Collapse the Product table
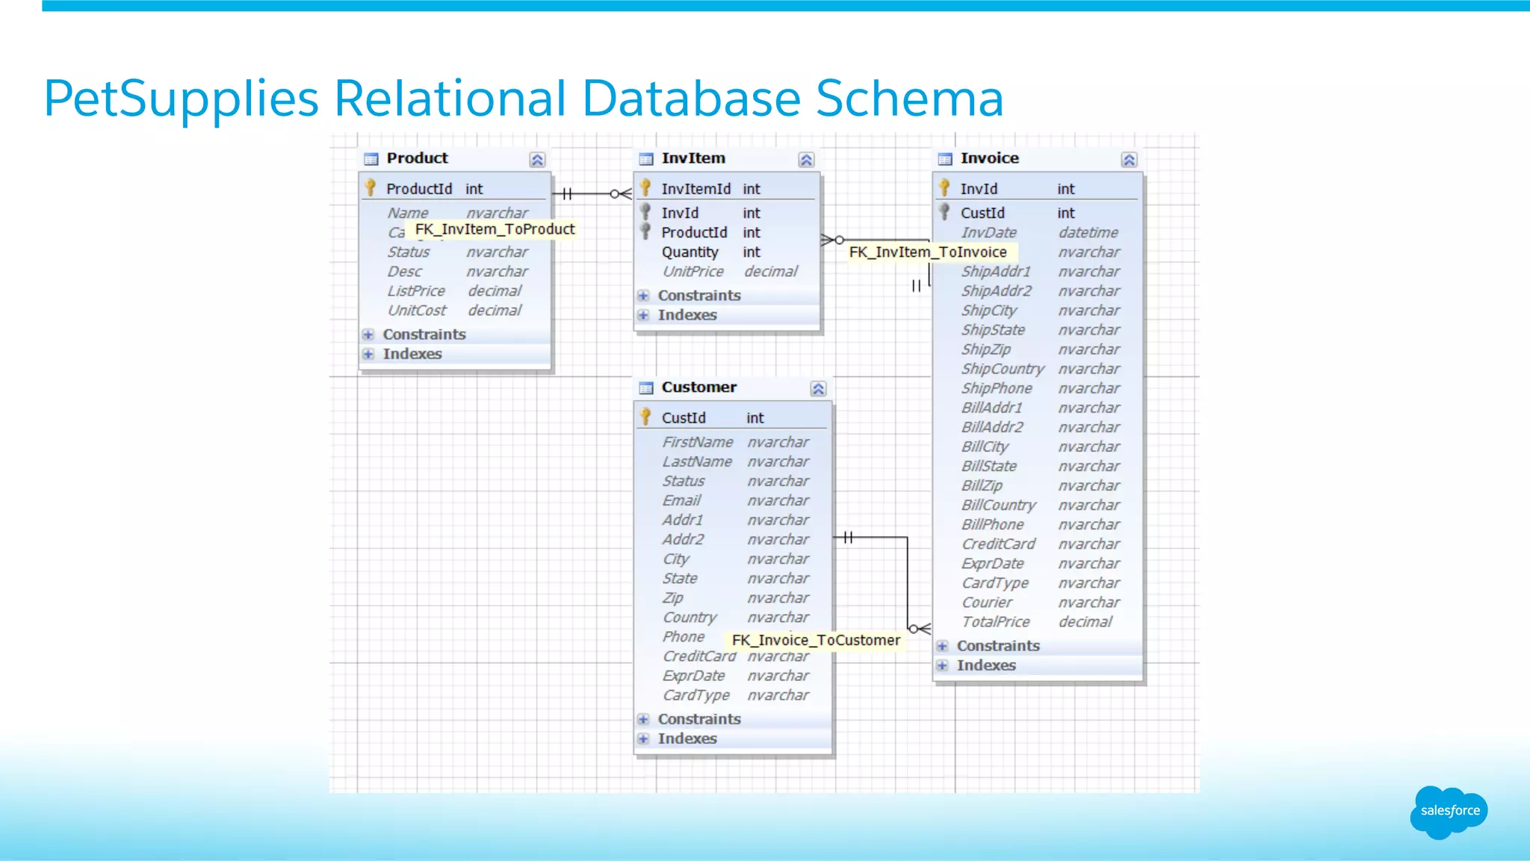The image size is (1530, 861). click(537, 160)
